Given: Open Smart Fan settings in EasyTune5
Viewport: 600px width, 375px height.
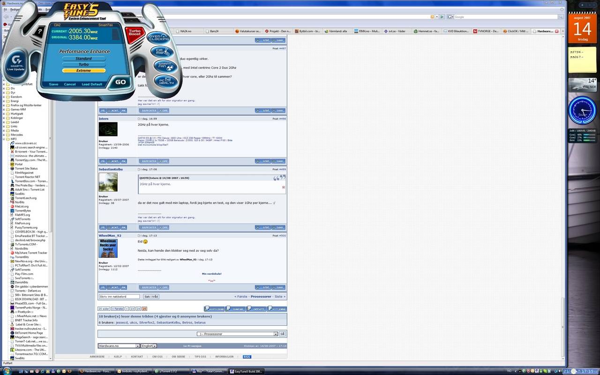Looking at the screenshot, I should [x=165, y=66].
